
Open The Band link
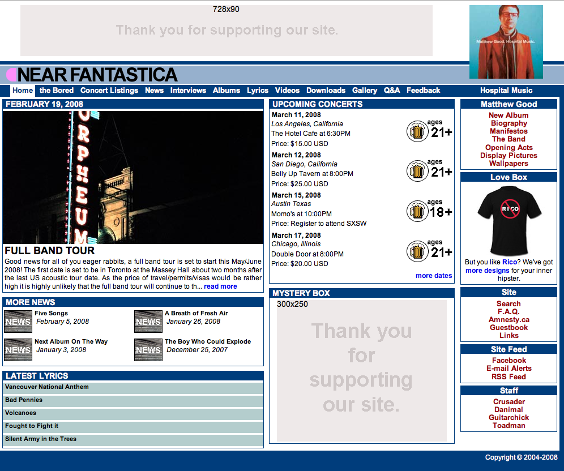click(509, 139)
